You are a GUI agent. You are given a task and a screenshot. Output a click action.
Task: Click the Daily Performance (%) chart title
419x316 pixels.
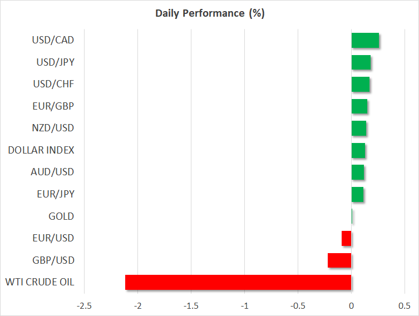pos(209,13)
